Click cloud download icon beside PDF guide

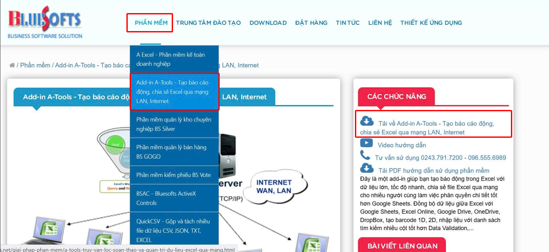367,168
